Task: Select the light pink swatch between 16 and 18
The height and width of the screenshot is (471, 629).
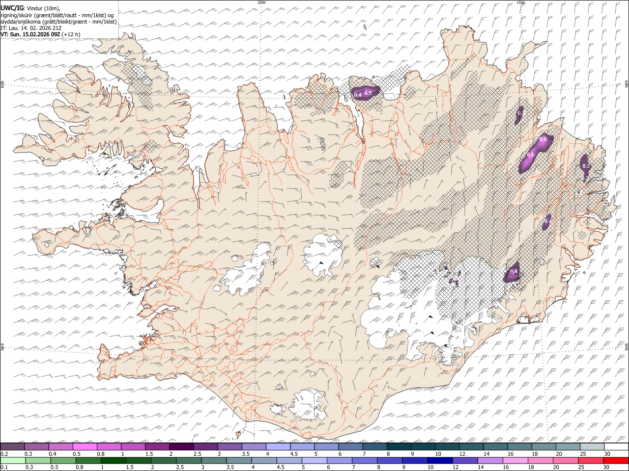Action: pyautogui.click(x=515, y=461)
